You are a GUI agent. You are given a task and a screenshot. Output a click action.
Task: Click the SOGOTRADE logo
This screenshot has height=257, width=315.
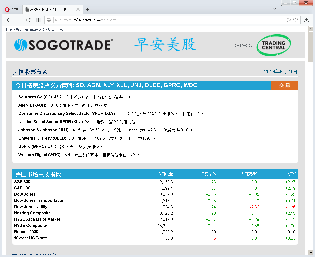tap(64, 45)
